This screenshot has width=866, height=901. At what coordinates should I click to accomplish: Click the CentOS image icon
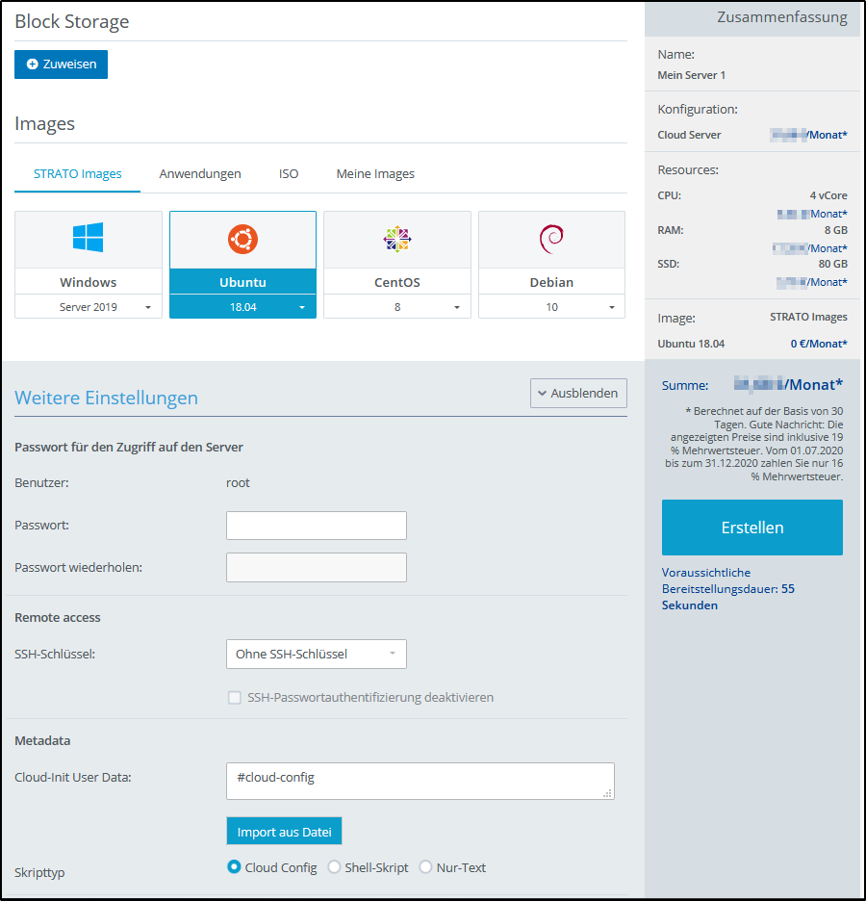click(x=396, y=236)
